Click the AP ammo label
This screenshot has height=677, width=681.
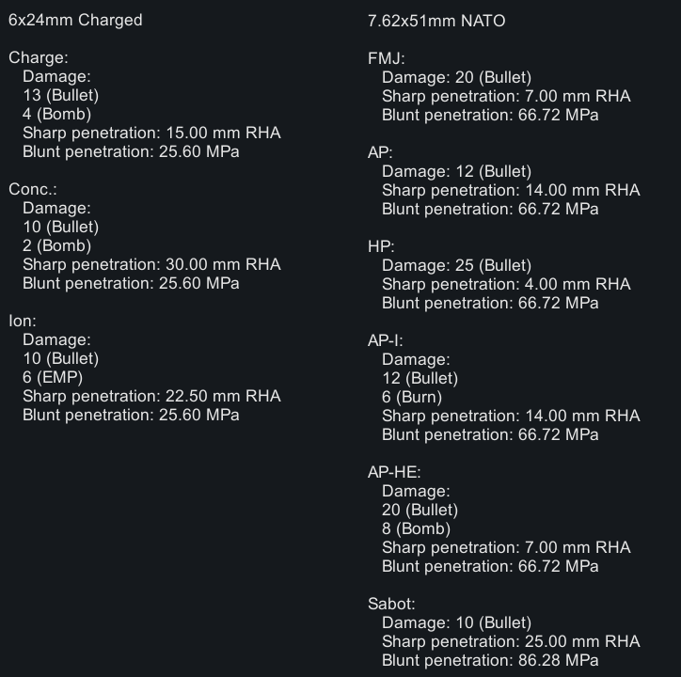(x=380, y=152)
